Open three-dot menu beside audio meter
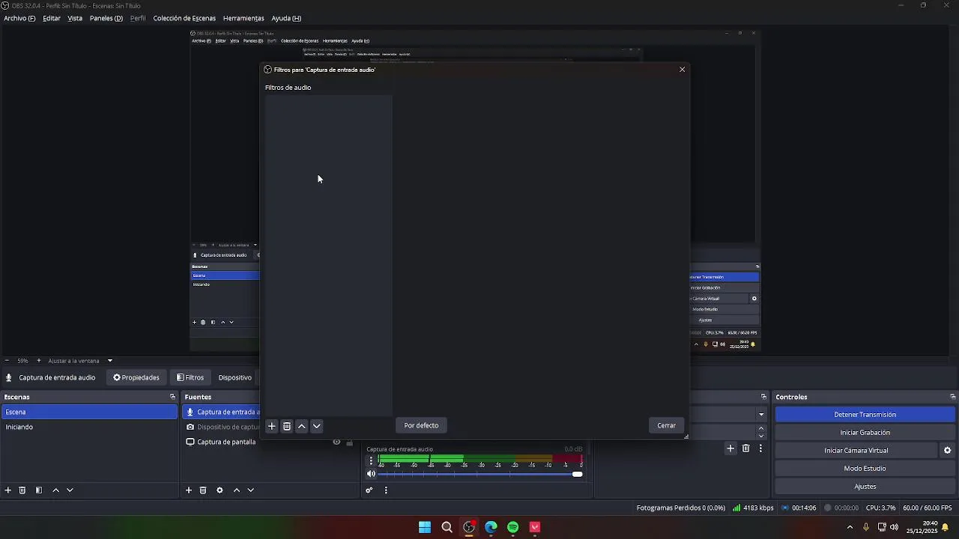The image size is (959, 539). 371,461
